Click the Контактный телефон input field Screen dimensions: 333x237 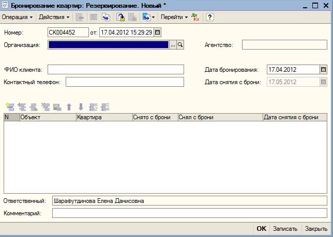[x=125, y=82]
